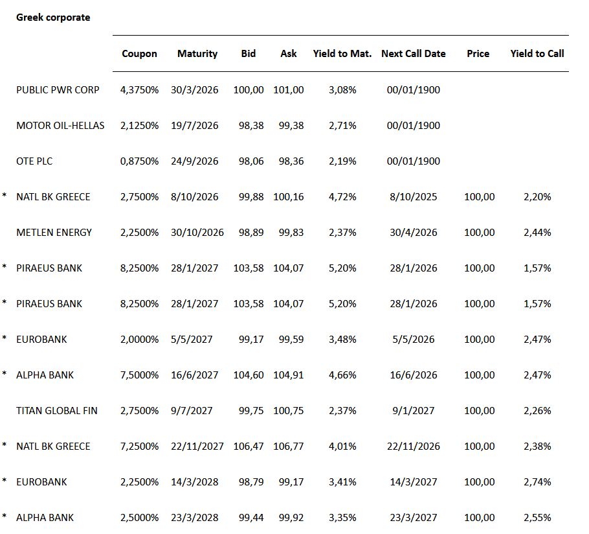
Task: Select the 30/4/2026 next call date
Action: (414, 233)
